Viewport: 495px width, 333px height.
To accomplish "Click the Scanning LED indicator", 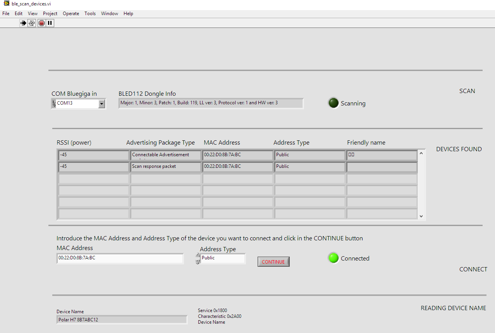I will 333,103.
